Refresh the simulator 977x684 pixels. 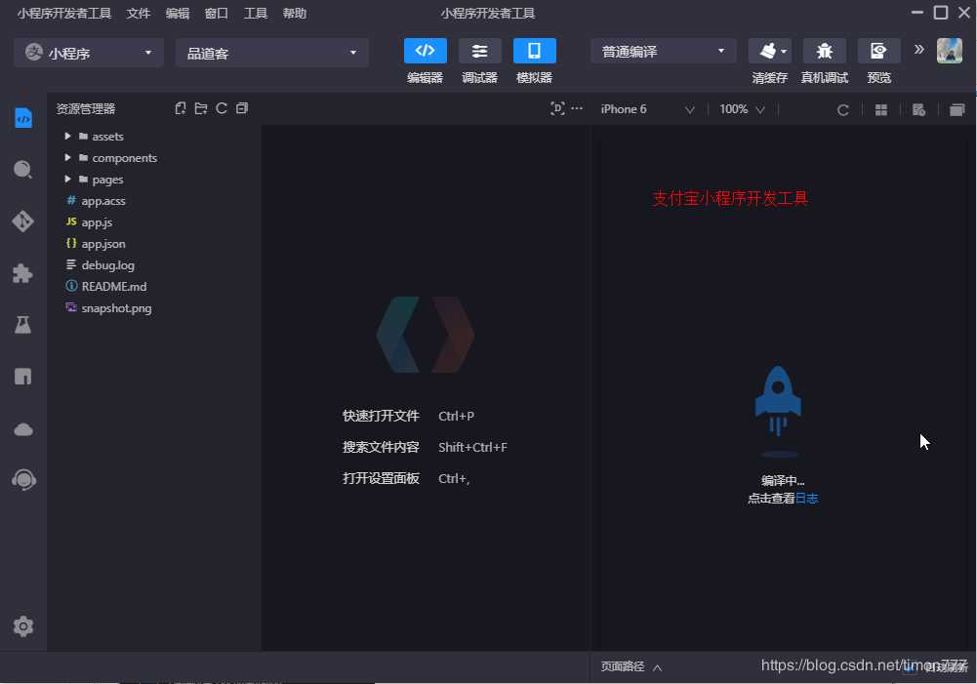click(843, 110)
